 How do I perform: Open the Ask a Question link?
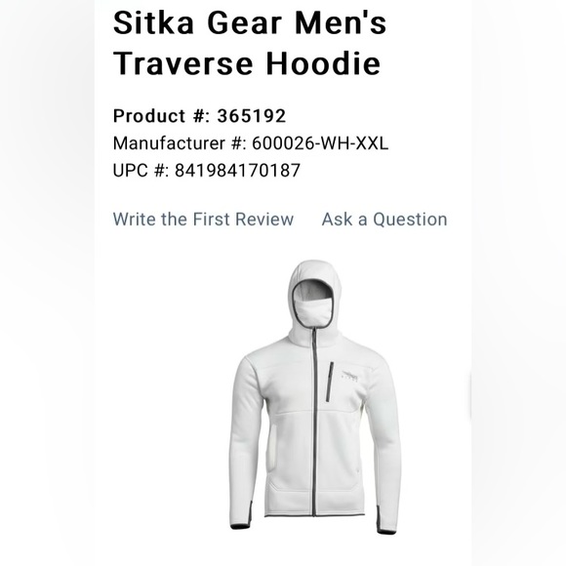point(384,220)
